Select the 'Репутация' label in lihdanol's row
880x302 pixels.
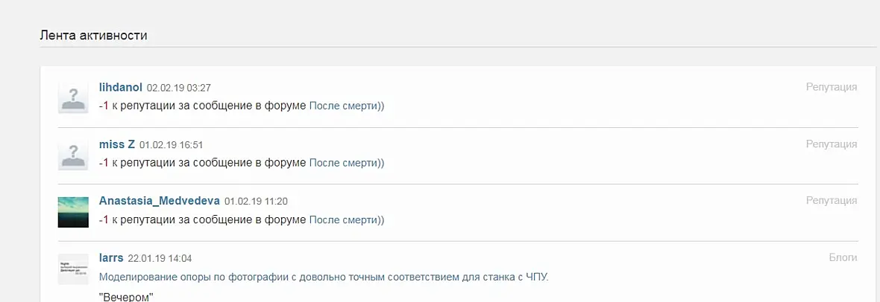pos(832,87)
